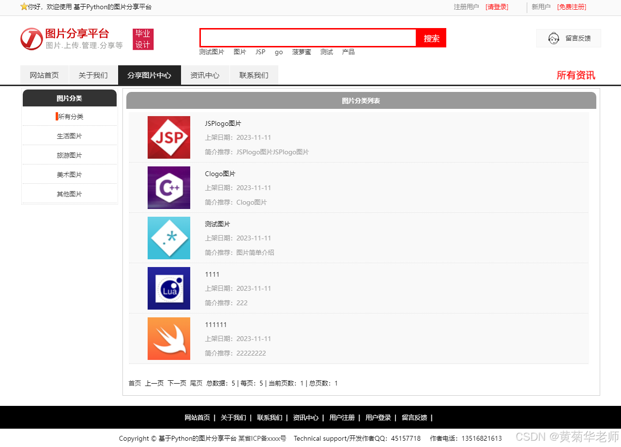The width and height of the screenshot is (621, 447).
Task: Click the smiley face feedback icon
Action: tap(552, 38)
